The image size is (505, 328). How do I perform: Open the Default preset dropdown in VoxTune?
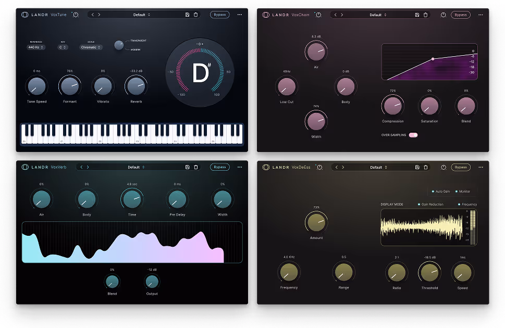(142, 15)
